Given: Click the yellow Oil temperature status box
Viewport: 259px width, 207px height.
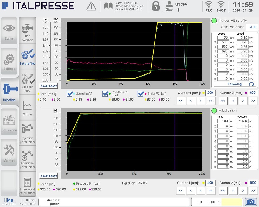Looking at the screenshot, I should (232, 202).
